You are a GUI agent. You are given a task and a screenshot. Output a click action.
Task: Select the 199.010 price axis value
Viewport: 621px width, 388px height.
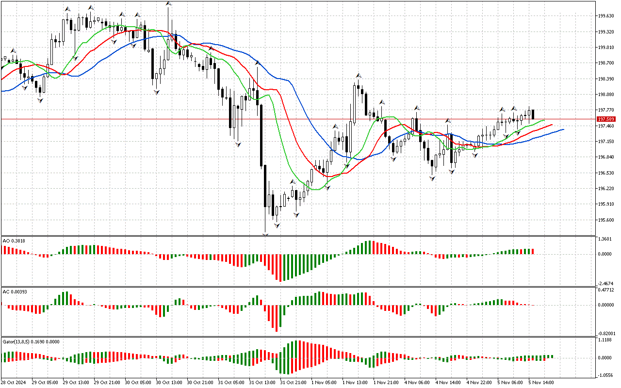pos(607,48)
